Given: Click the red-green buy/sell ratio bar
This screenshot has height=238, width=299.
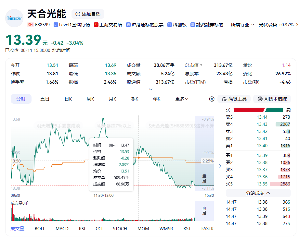Looking at the screenshot, I should [258, 110].
